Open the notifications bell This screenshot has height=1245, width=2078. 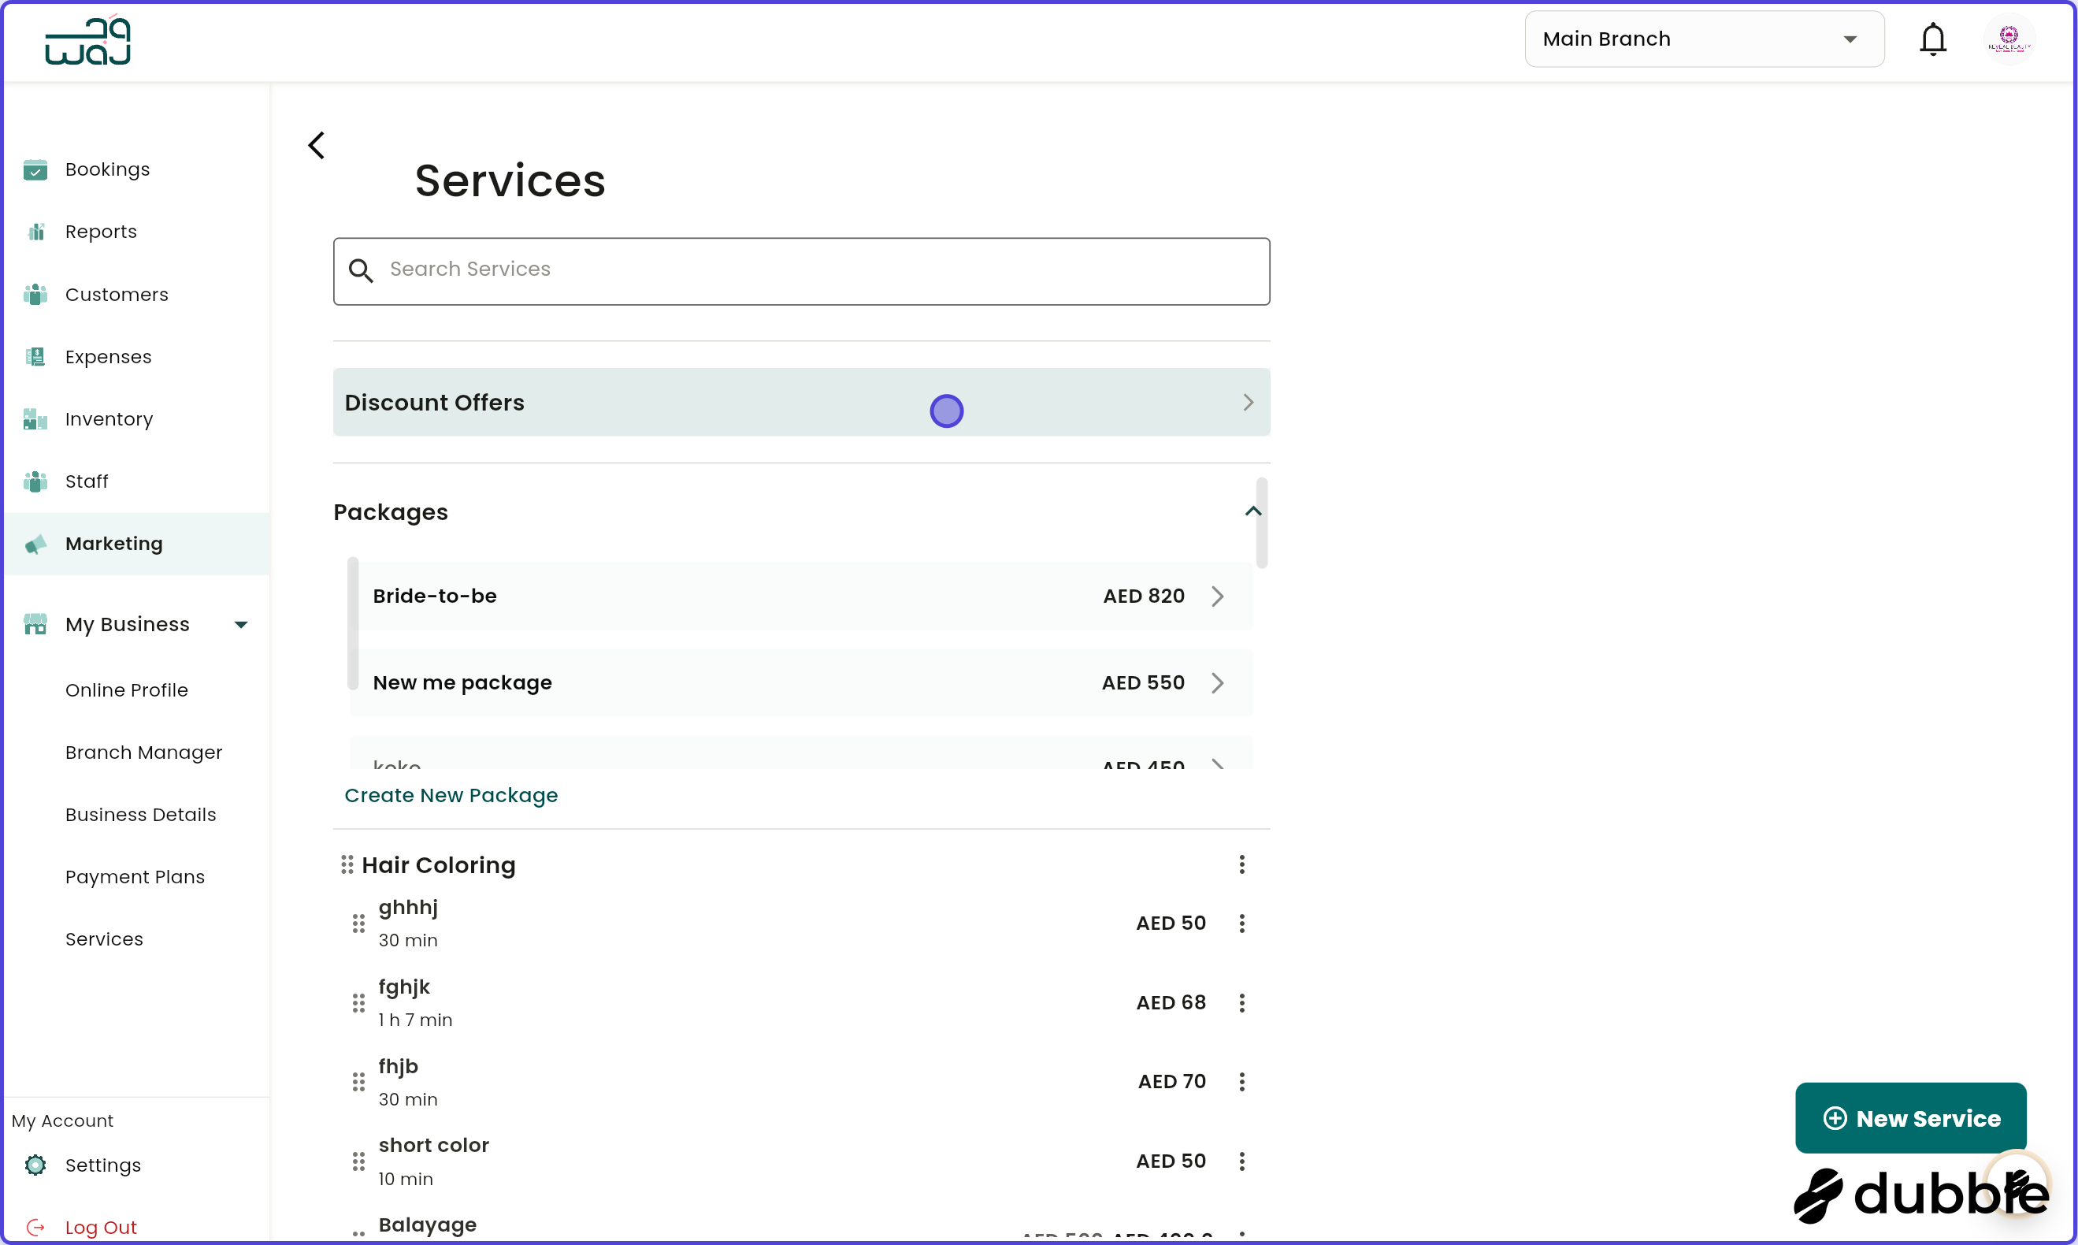point(1934,39)
